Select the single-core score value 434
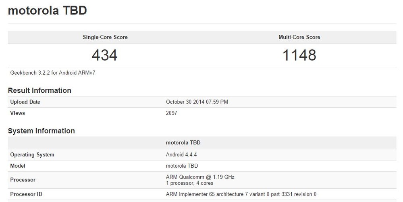 [x=105, y=55]
